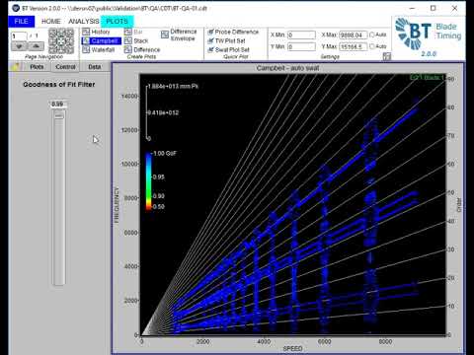474x355 pixels.
Task: Click the amplitude scale legend in the plot
Action: click(x=172, y=112)
